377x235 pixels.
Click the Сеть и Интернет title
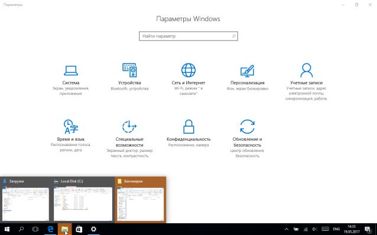coord(188,82)
